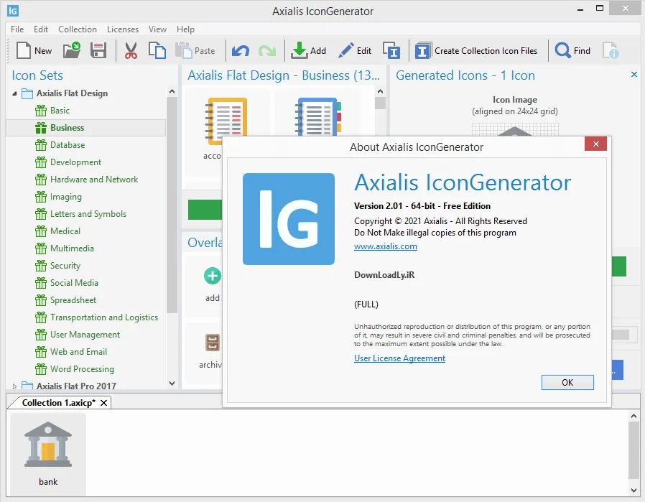Click Create Collection Icon Files
This screenshot has width=645, height=502.
point(476,50)
